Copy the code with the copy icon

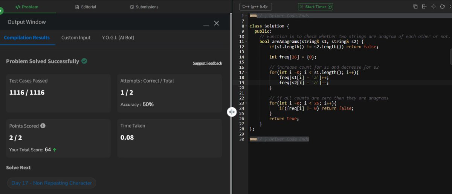click(415, 7)
